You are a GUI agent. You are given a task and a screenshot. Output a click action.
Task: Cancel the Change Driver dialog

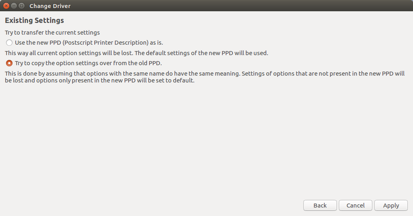tap(355, 206)
